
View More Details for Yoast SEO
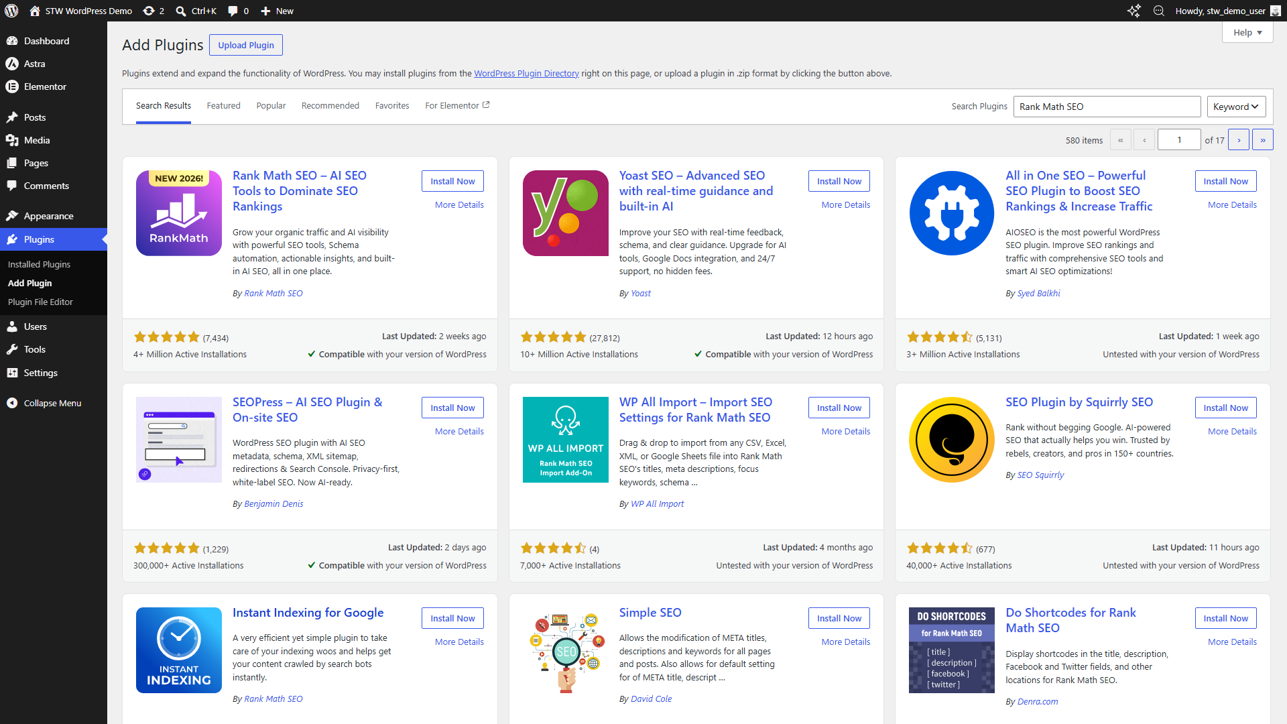click(x=846, y=205)
